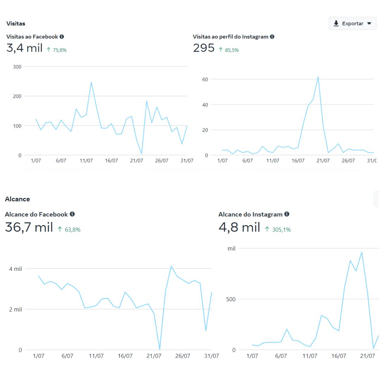381x381 pixels.
Task: Click the peak point of Instagram profile visits chart
Action: 318,77
